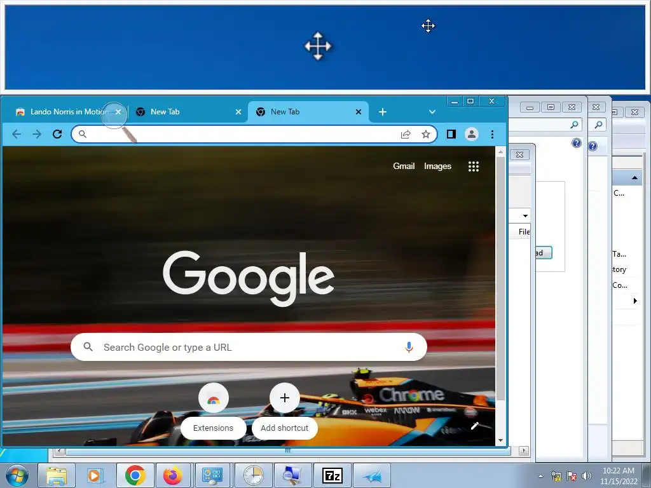Open the Google apps grid
This screenshot has width=651, height=488.
click(x=474, y=166)
